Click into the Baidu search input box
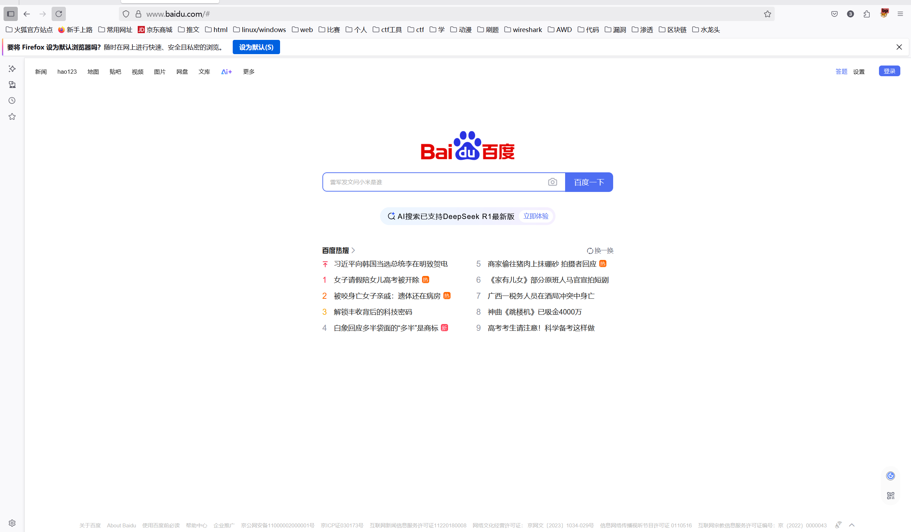911x532 pixels. tap(434, 182)
